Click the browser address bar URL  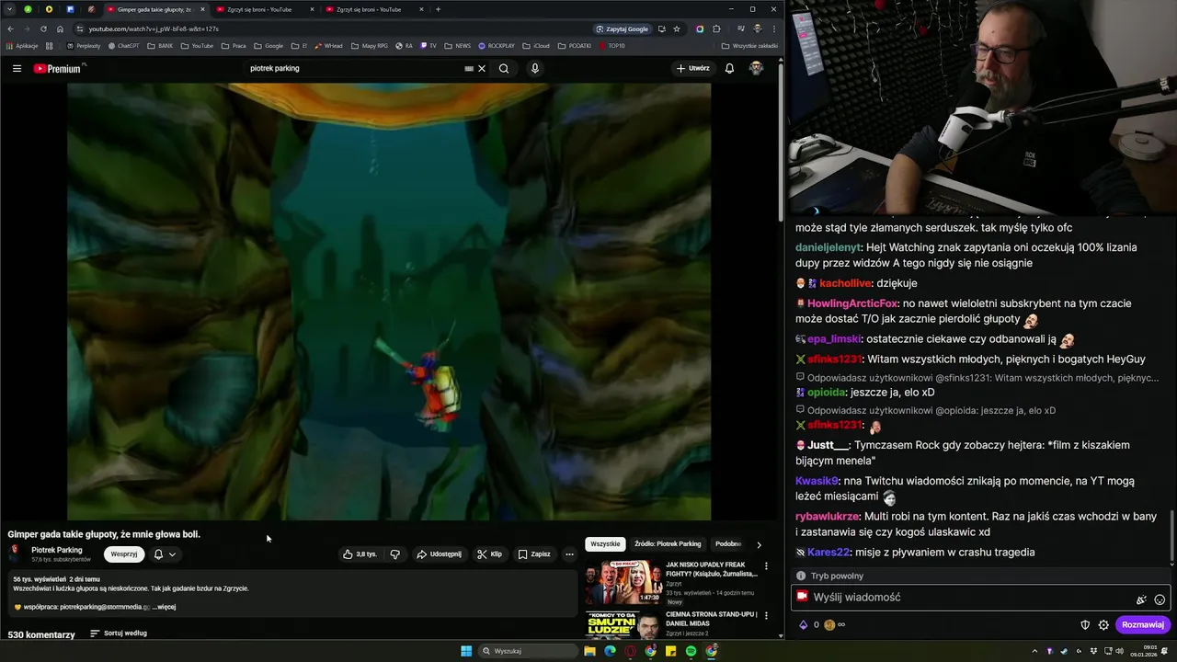coord(154,29)
